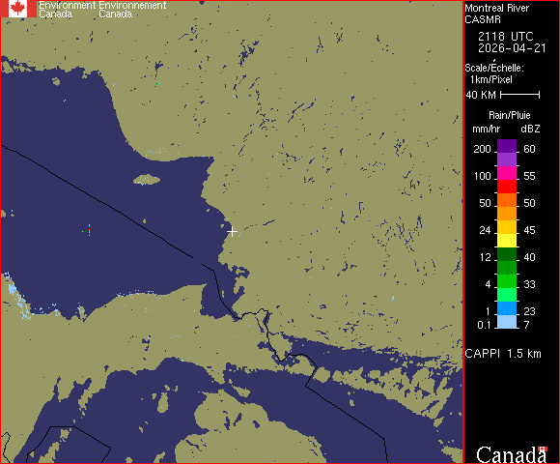The image size is (560, 464).
Task: Click the orange 50 dBZ legend swatch
Action: coord(507,200)
